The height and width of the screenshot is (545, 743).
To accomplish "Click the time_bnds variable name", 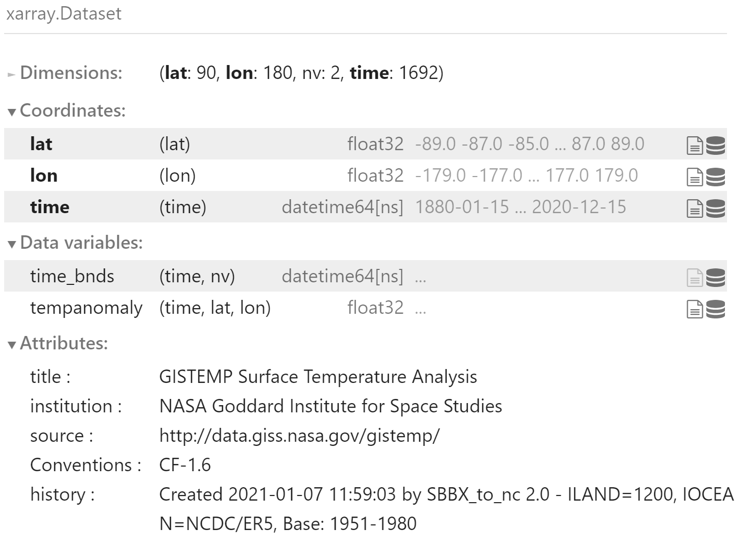I will 72,276.
